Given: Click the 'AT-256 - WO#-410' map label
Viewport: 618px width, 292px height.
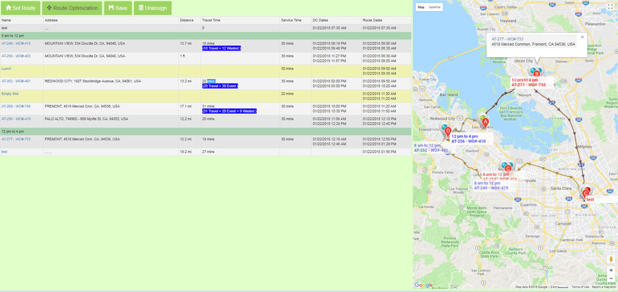Looking at the screenshot, I should [469, 141].
